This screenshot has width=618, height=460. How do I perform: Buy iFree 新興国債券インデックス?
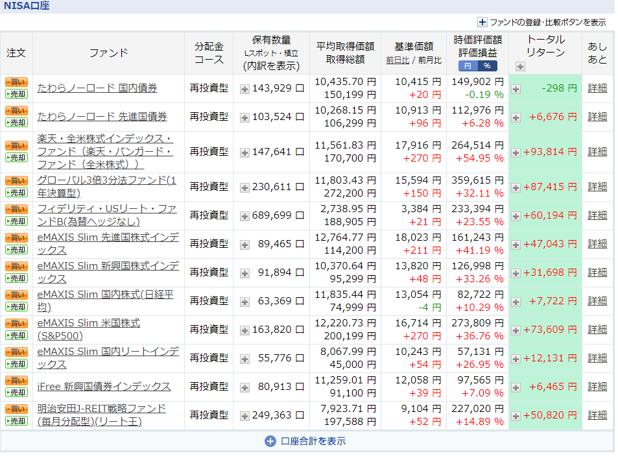[x=16, y=381]
